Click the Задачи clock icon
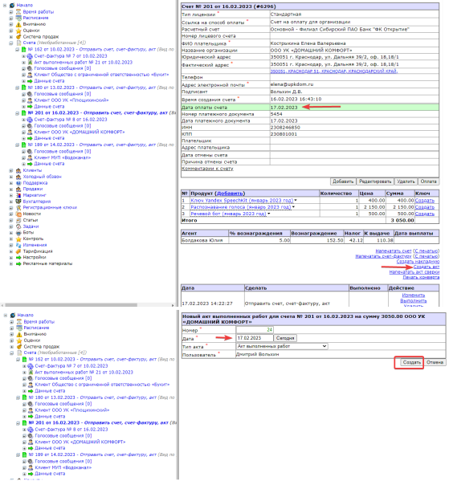Image resolution: width=449 pixels, height=481 pixels. [18, 226]
